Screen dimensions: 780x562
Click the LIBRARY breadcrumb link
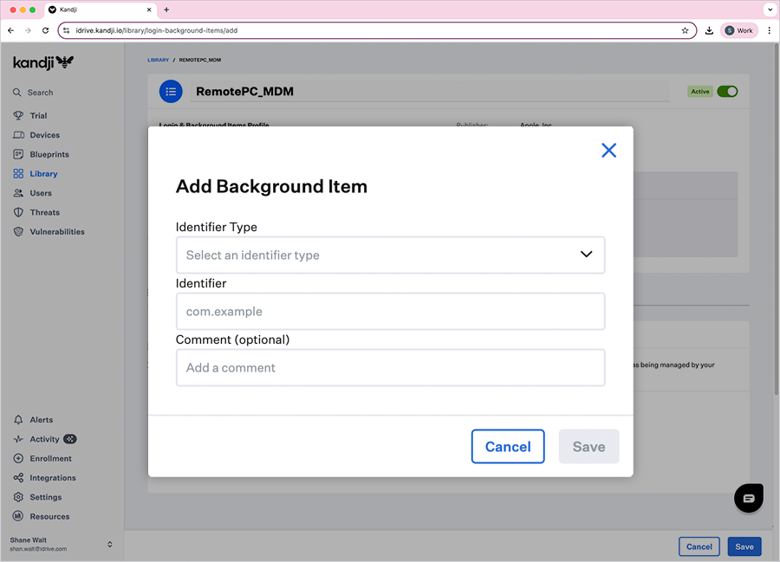(158, 61)
